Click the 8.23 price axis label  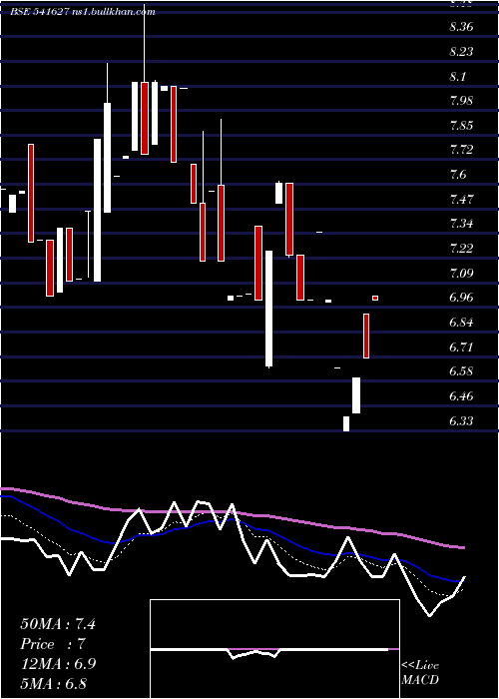click(461, 52)
